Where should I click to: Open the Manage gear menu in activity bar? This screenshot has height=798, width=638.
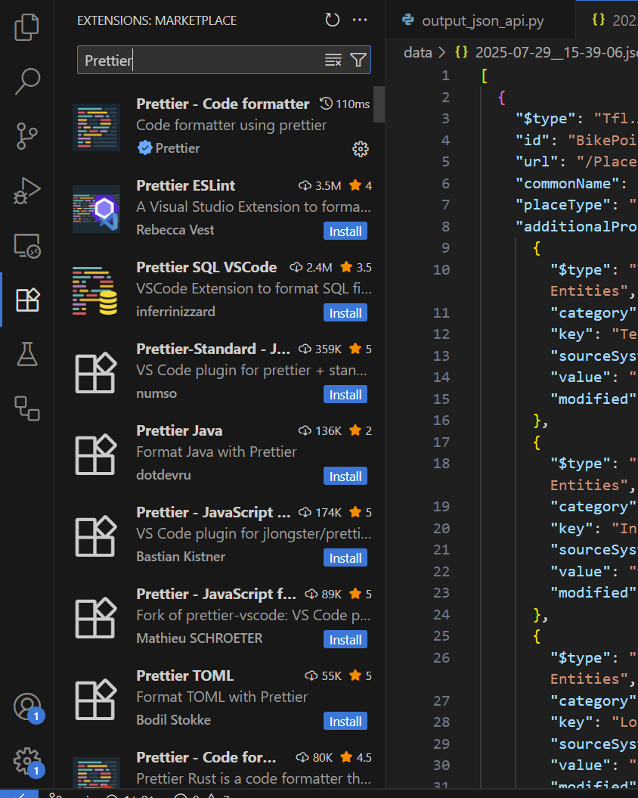pos(27,762)
